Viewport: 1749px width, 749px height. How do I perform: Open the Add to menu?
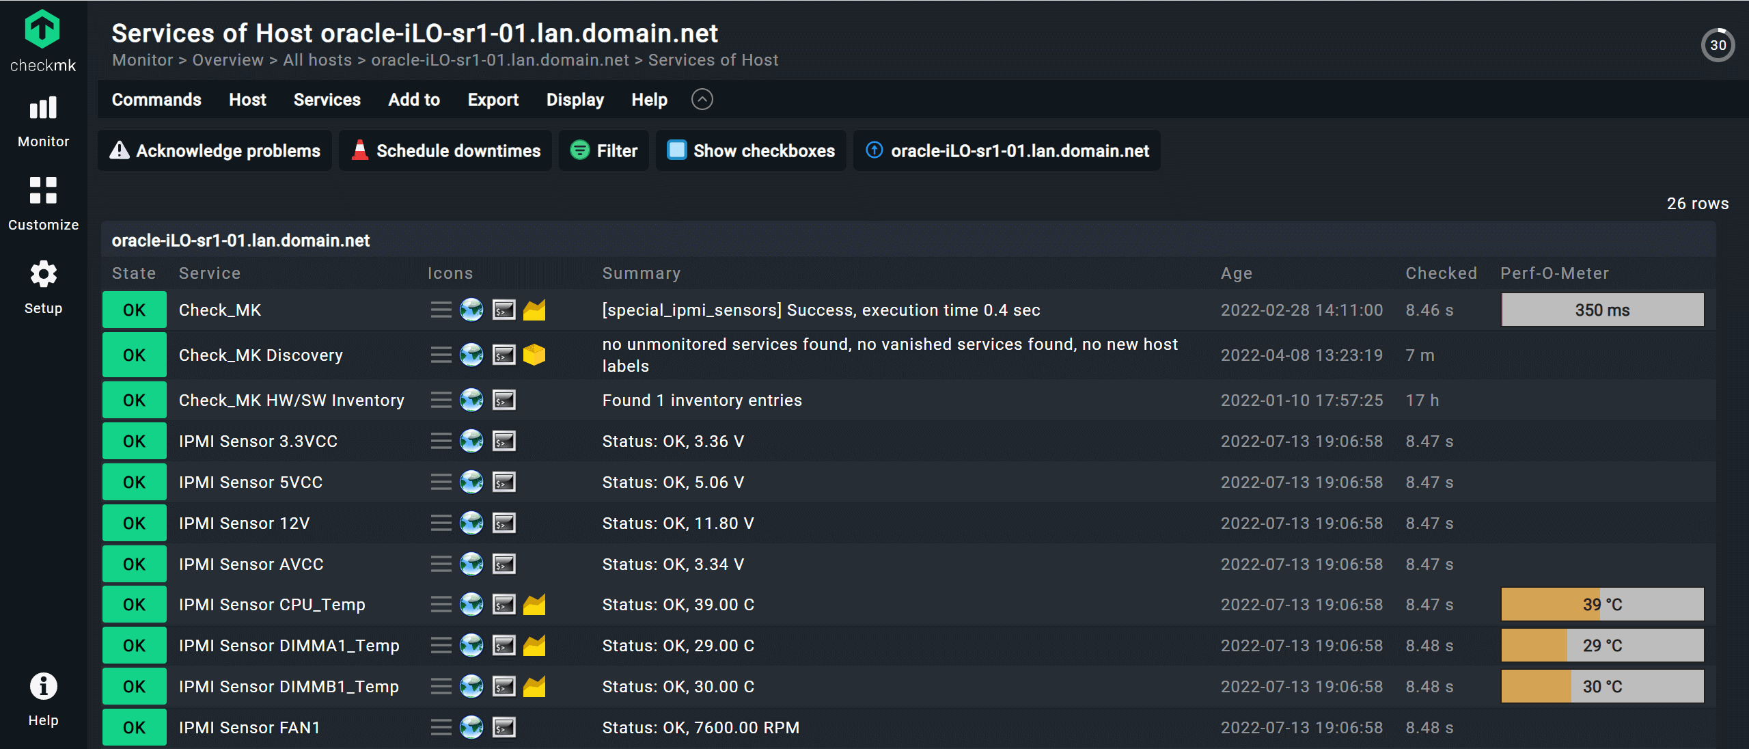point(414,100)
